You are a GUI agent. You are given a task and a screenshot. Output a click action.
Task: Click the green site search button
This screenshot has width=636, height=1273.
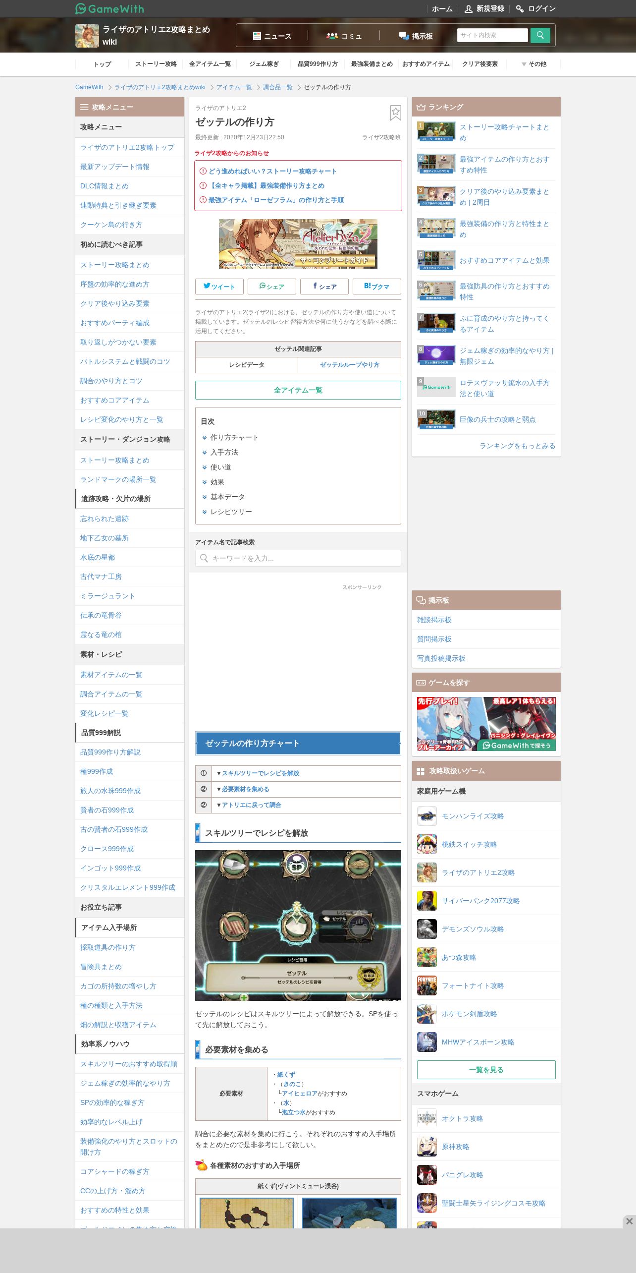click(540, 35)
